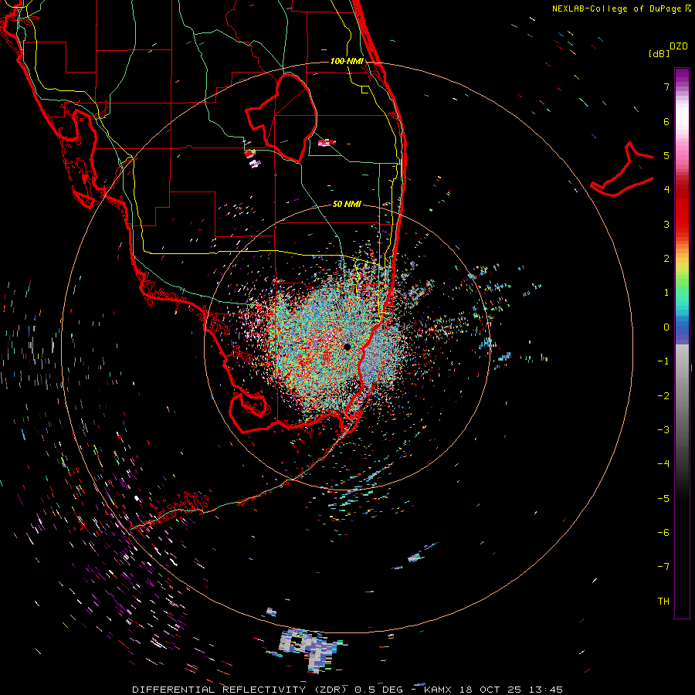The height and width of the screenshot is (695, 695).
Task: Click the 100 NMI range ring label
Action: click(x=347, y=61)
